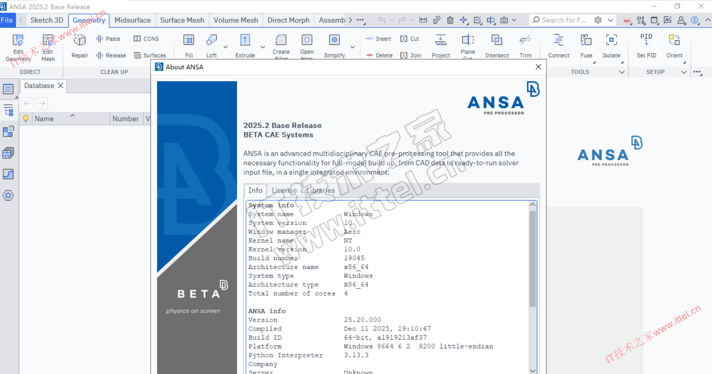Select the Isolate tool
Viewport: 712px width, 374px height.
(x=611, y=40)
